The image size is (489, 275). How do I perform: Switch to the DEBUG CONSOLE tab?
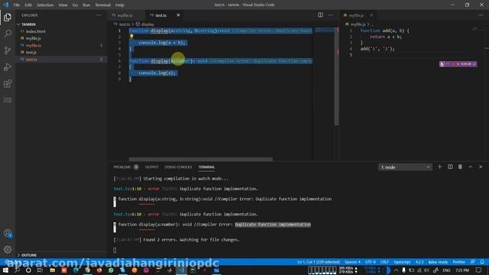[x=178, y=167]
